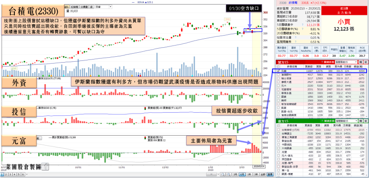Click the horizontal chart scrollbar thumb
Viewport: 369px width, 178px height.
pyautogui.click(x=211, y=174)
